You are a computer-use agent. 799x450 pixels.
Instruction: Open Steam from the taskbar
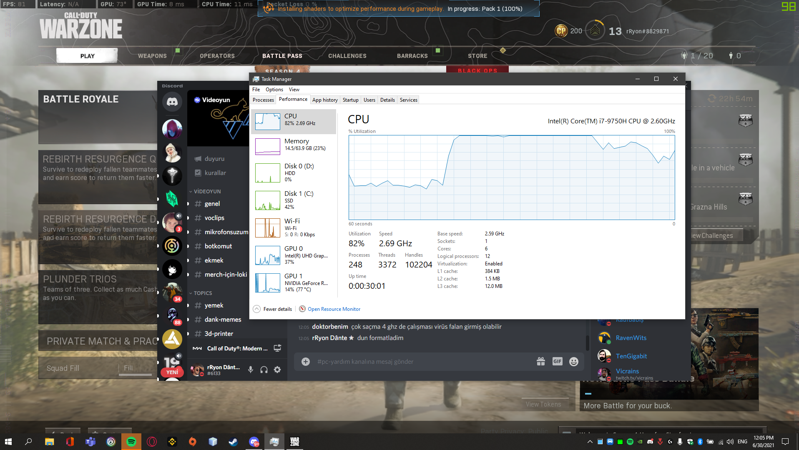pos(233,442)
